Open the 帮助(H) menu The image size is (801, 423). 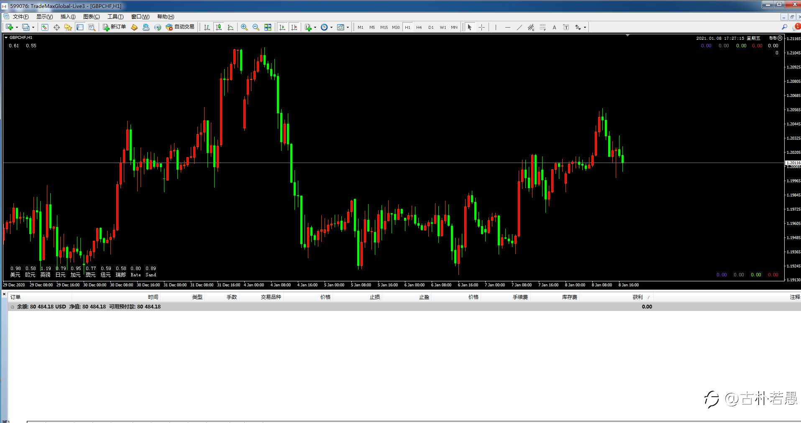(x=166, y=17)
